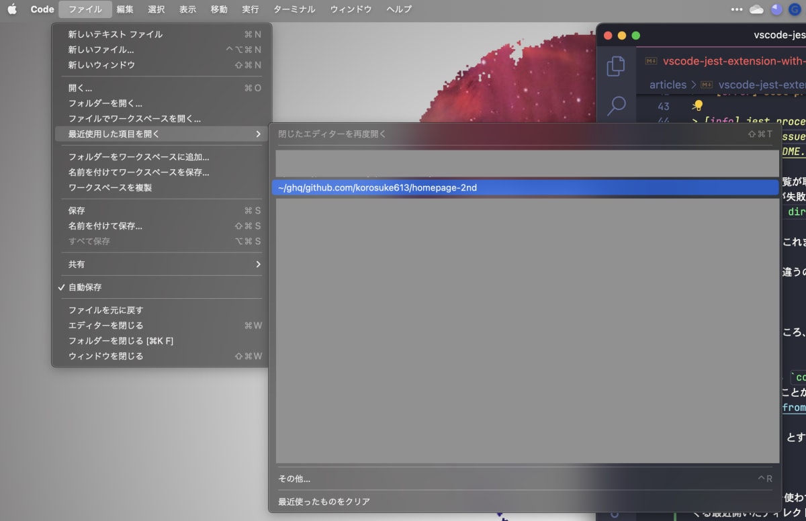Choose 開く... menu item
Screen dimensions: 806x521
(161, 88)
